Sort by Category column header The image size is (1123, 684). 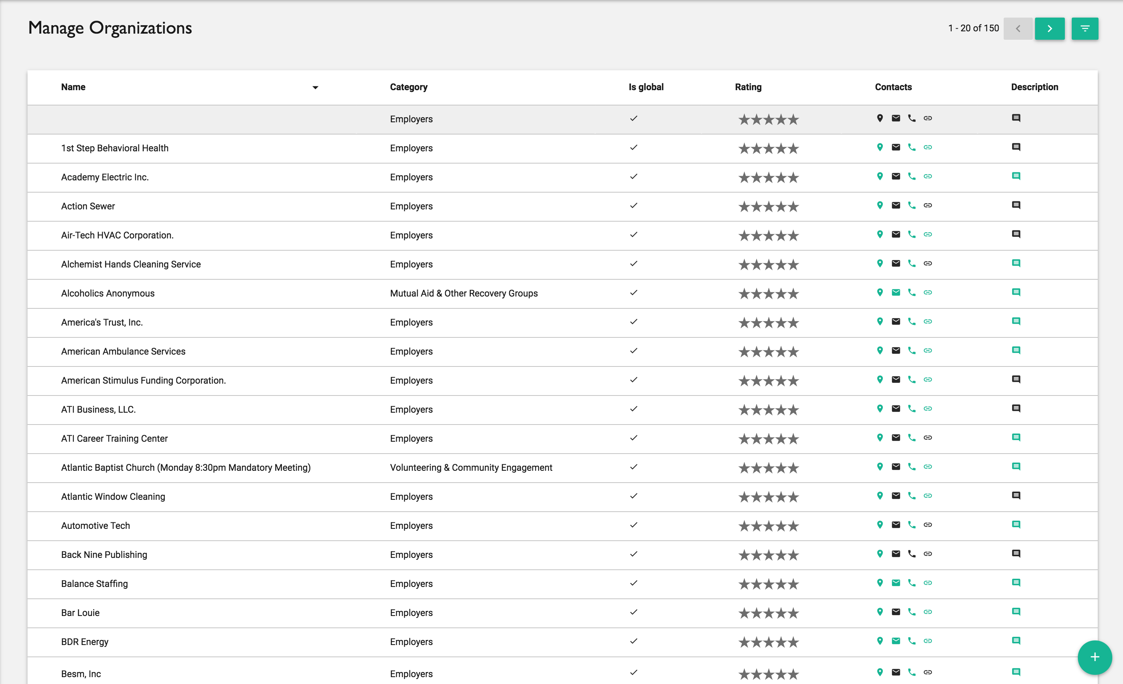(409, 87)
